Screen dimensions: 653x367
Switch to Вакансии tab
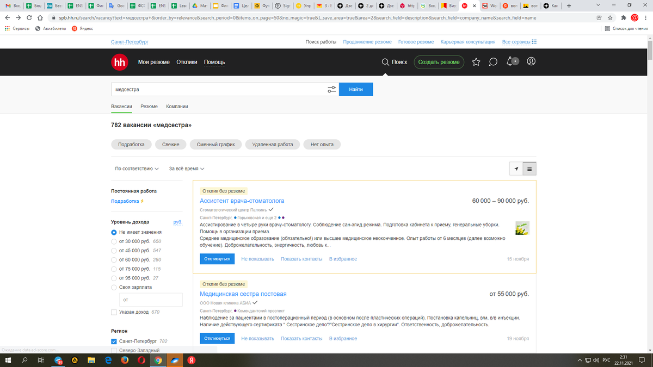click(x=122, y=107)
